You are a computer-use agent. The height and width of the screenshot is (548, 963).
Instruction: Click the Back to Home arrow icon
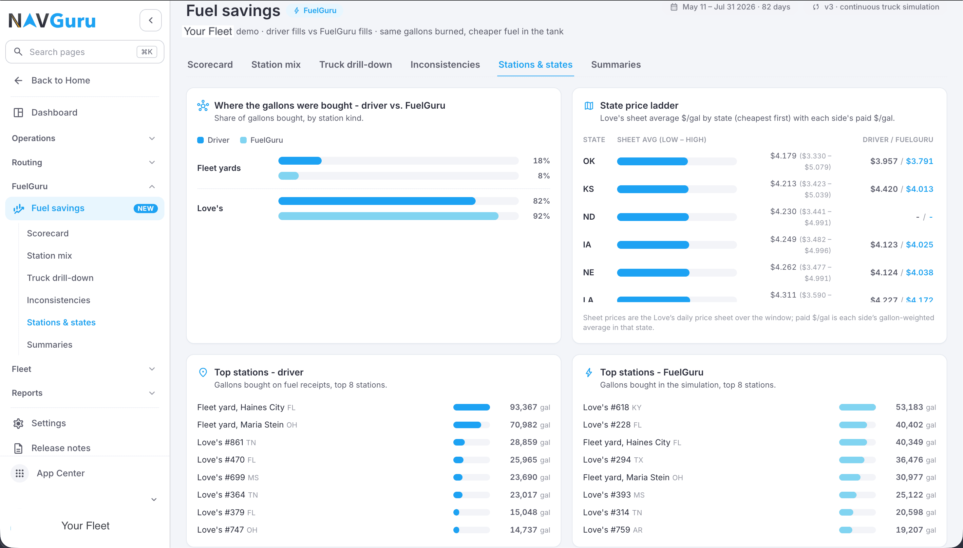point(18,81)
